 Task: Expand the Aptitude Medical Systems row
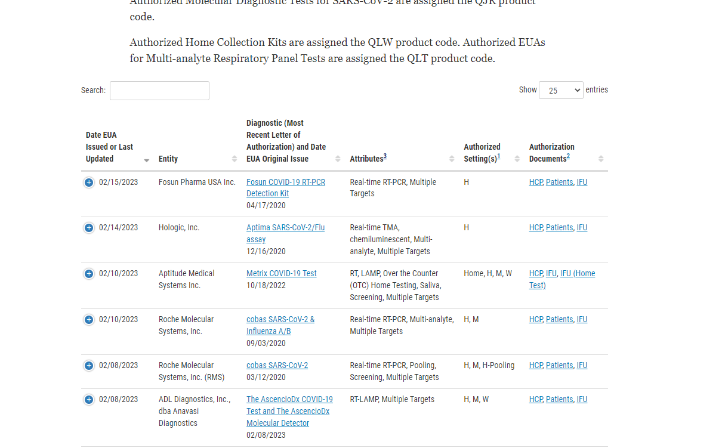pos(89,274)
